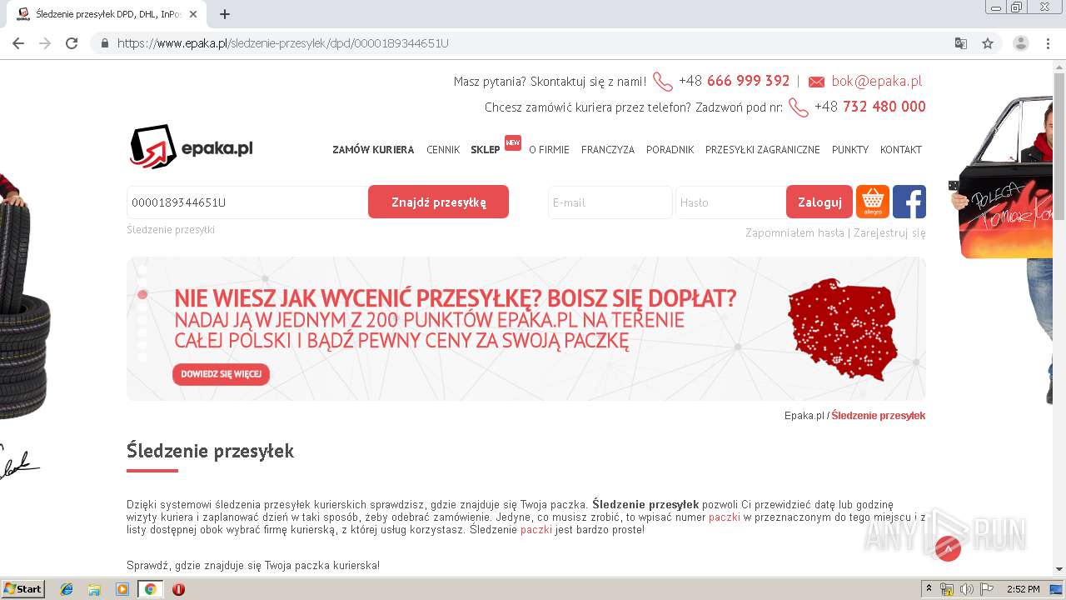
Task: Open Internet Explorer from the taskbar
Action: click(x=67, y=589)
